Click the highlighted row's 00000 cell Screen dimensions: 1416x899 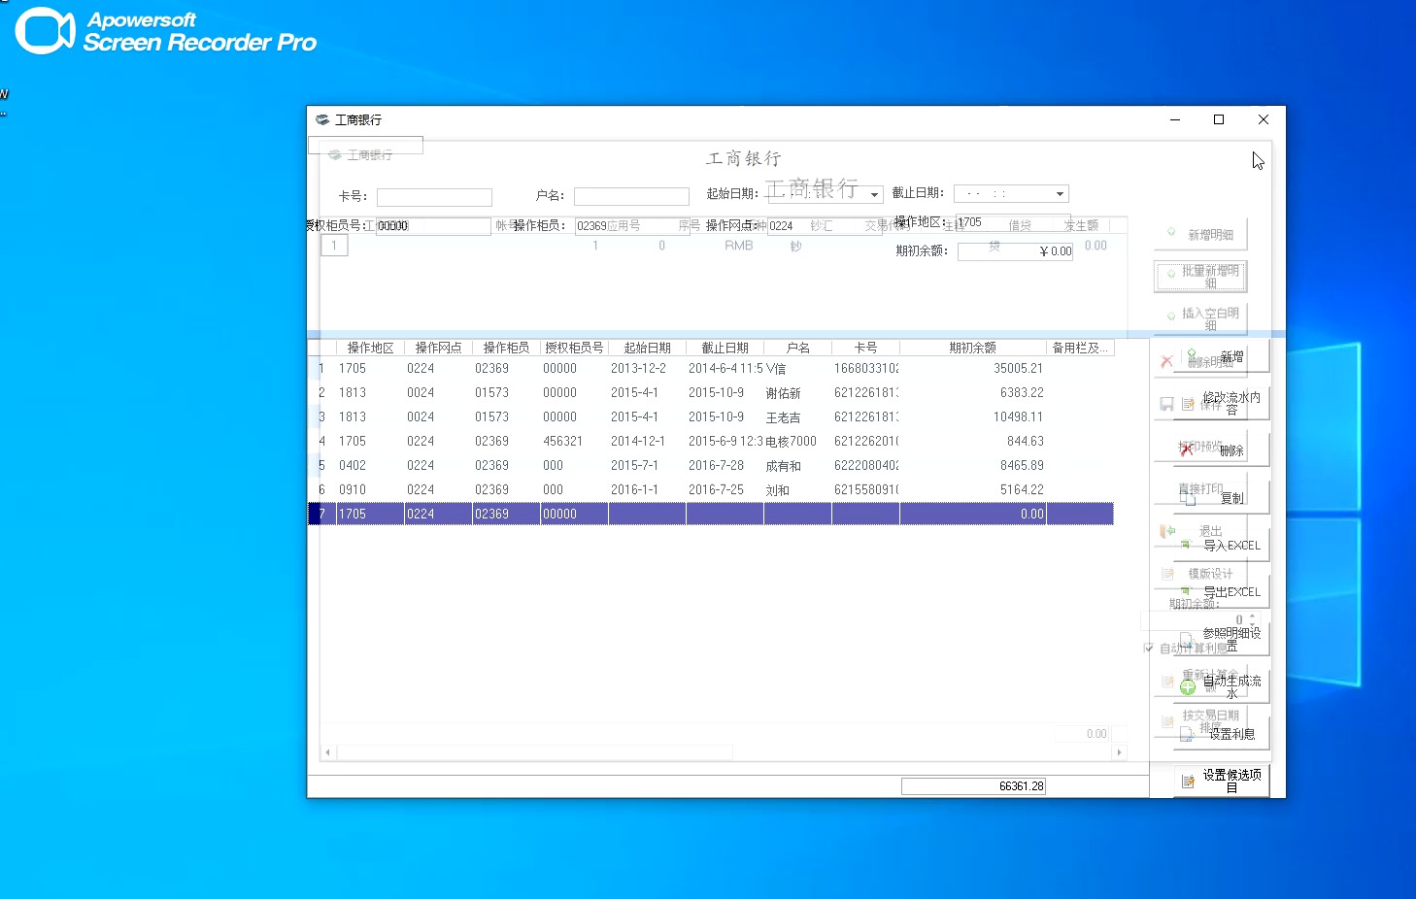575,515
